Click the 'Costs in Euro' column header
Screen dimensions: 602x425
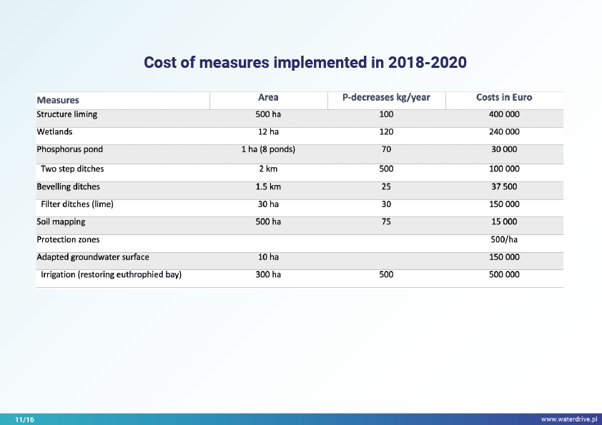[504, 98]
